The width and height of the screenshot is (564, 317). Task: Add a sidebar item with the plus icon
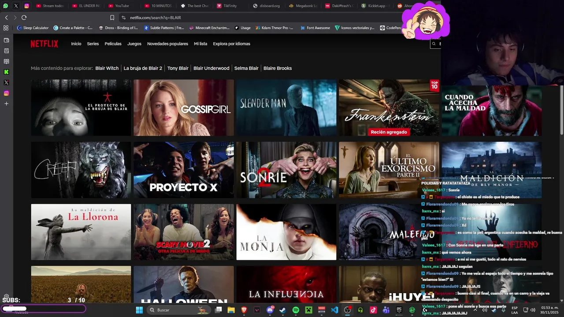click(6, 103)
